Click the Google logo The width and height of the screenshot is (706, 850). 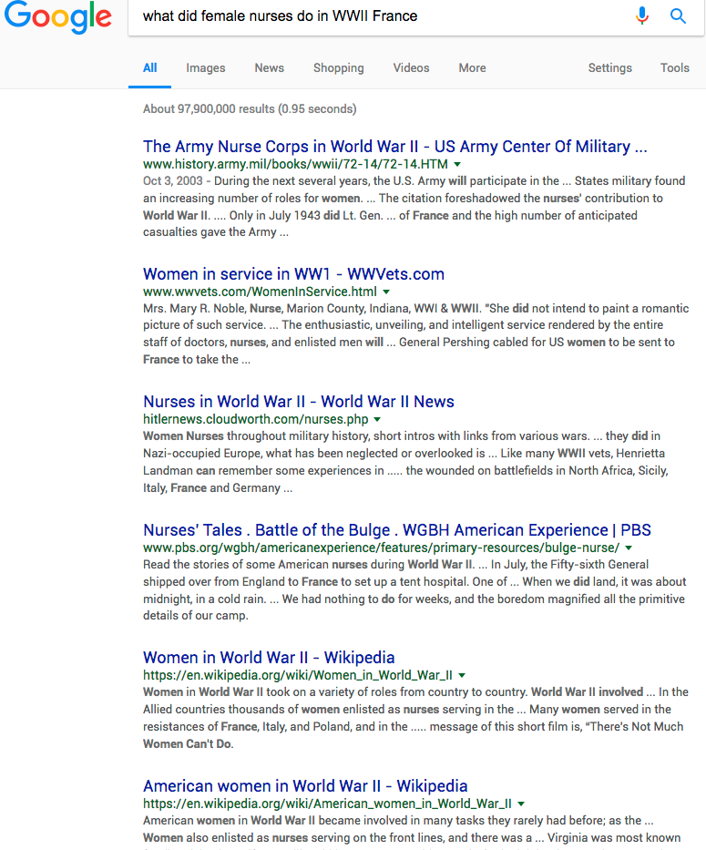[58, 16]
